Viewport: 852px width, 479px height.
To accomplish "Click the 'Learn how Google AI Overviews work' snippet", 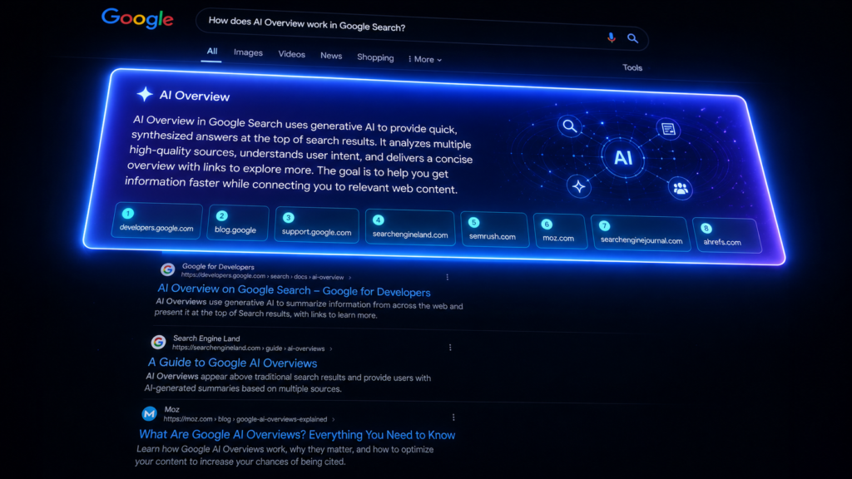I will [x=285, y=455].
